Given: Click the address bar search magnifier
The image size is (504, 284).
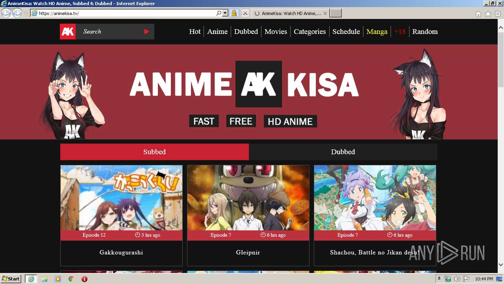Looking at the screenshot, I should [219, 13].
